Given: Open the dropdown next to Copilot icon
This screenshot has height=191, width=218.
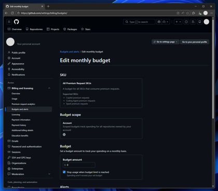Looking at the screenshot, I should coord(166,22).
